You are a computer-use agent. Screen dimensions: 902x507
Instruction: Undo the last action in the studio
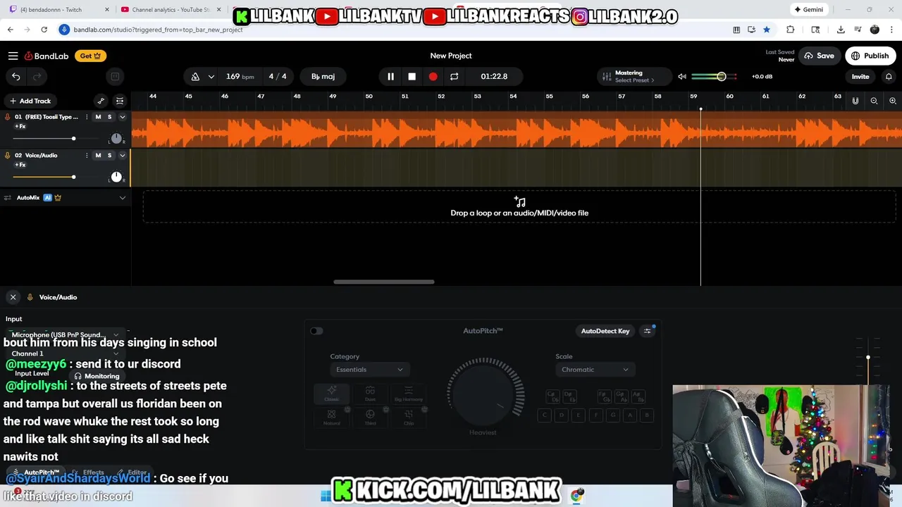(x=16, y=76)
